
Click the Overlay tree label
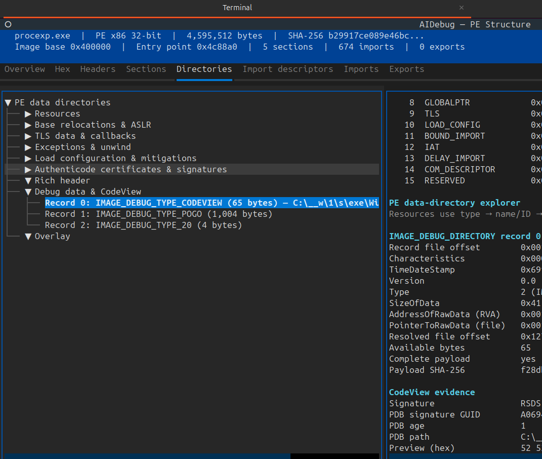click(52, 237)
